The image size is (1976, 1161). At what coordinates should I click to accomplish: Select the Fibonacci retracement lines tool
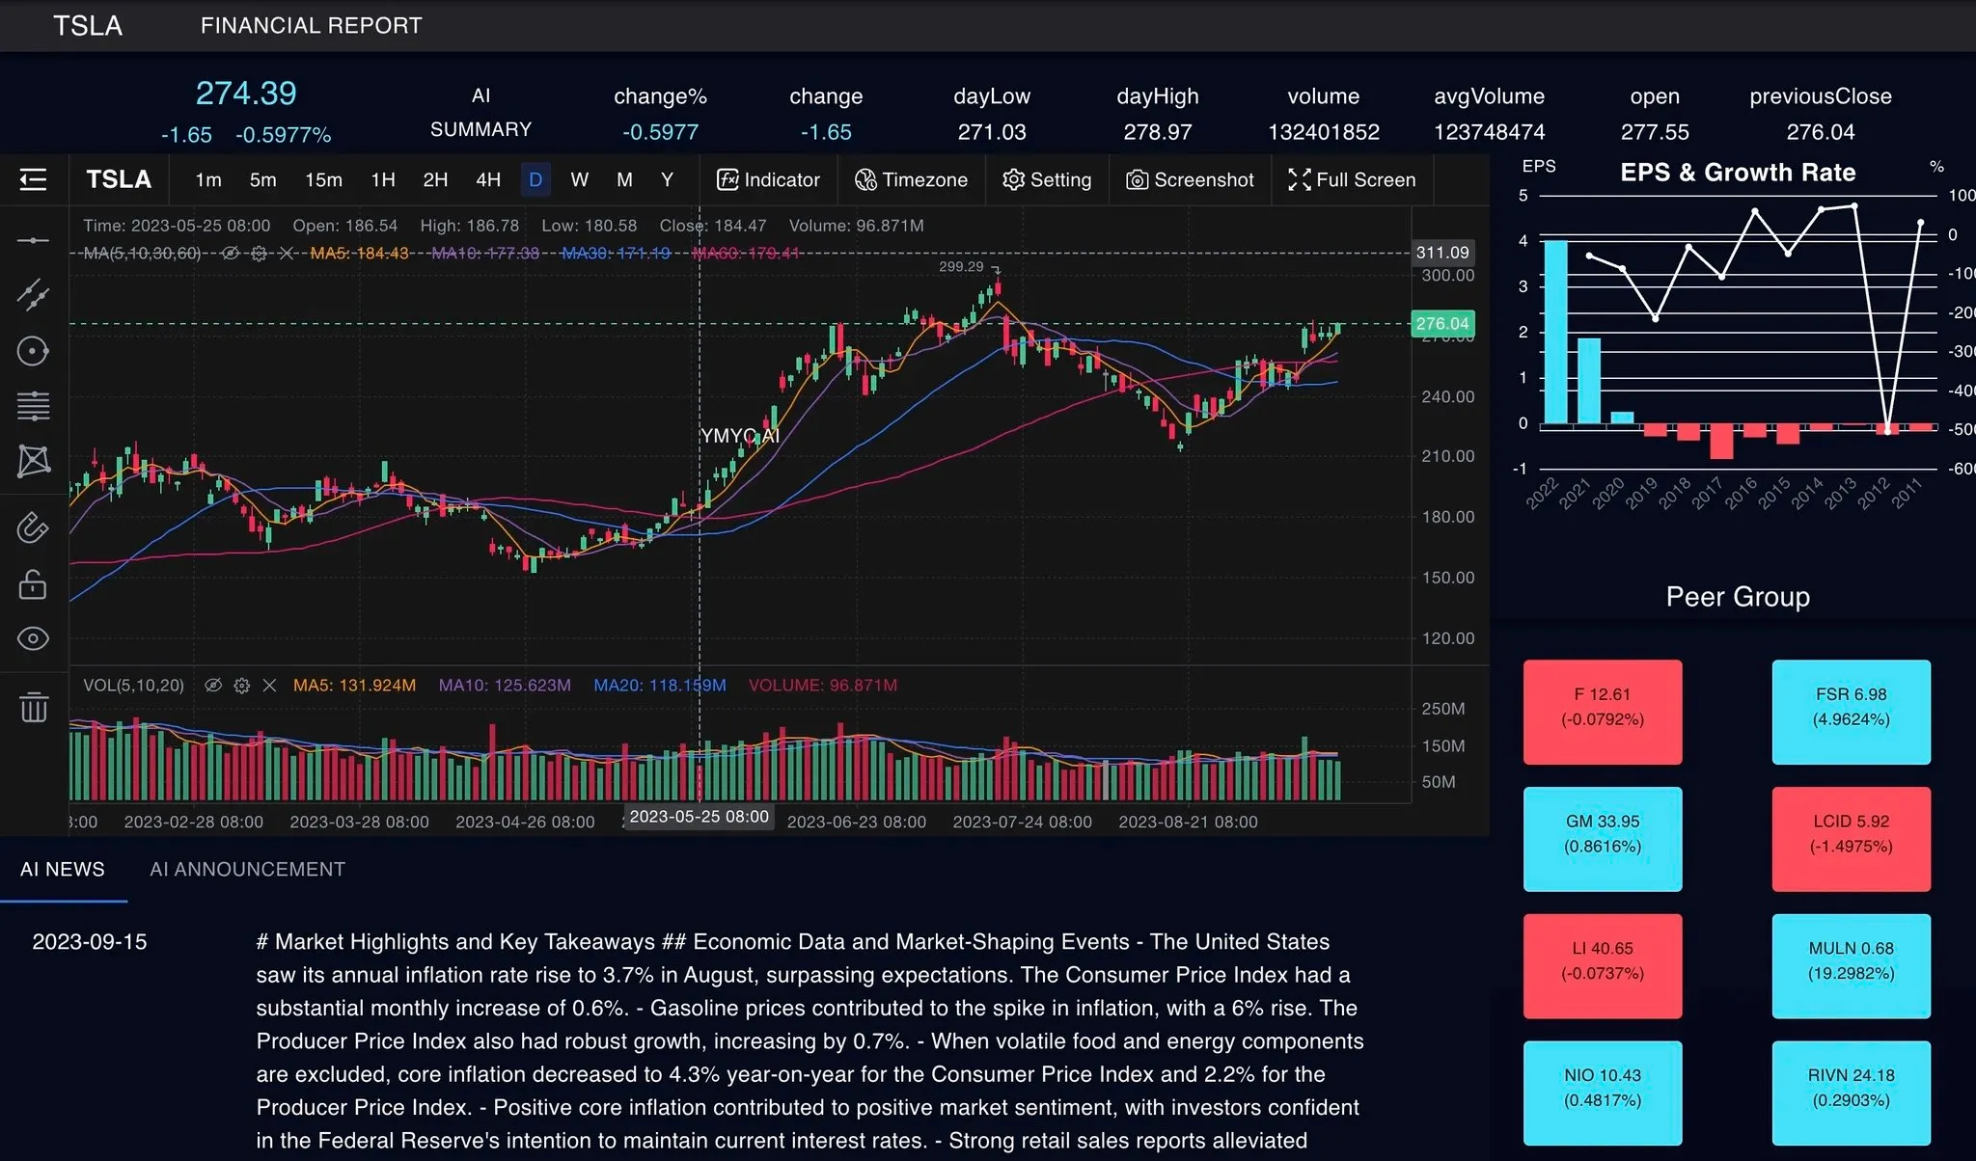(33, 406)
